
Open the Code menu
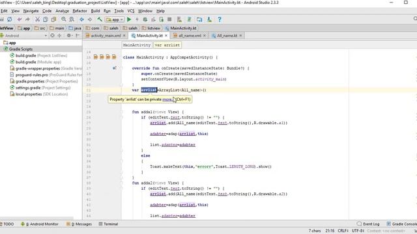[47, 11]
